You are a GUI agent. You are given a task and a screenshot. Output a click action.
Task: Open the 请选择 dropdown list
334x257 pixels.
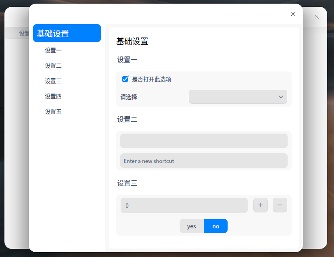pos(238,97)
